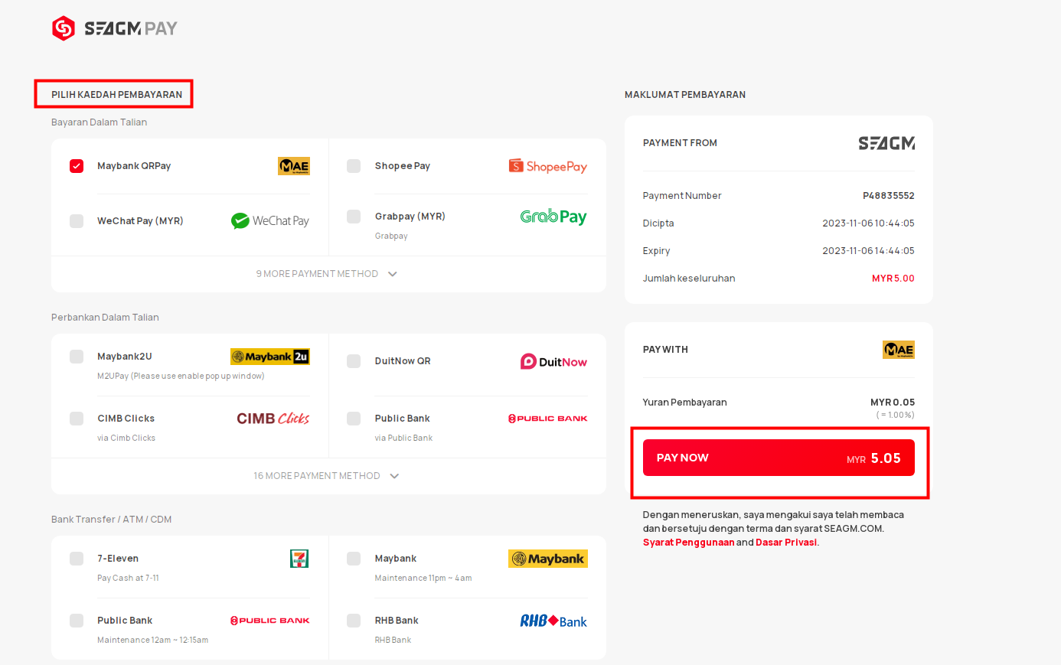The height and width of the screenshot is (665, 1061).
Task: Click the SEAGM logo in Payment From card
Action: point(886,143)
